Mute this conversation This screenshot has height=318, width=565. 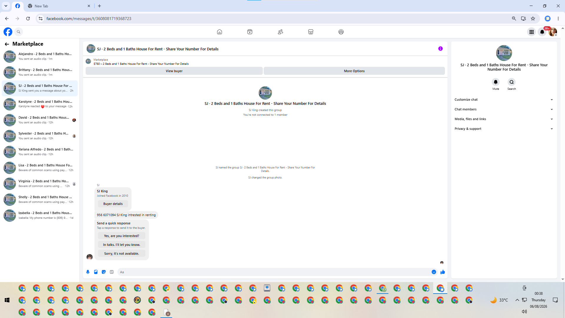point(496,82)
